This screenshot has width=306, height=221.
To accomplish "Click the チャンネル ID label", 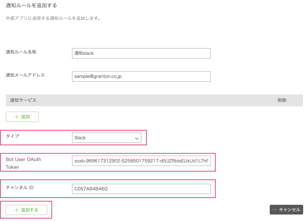I will 20,188.
